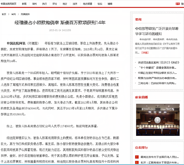Open the courtroom video thumbnail
Screen dimensions: 184x165
(x=158, y=120)
